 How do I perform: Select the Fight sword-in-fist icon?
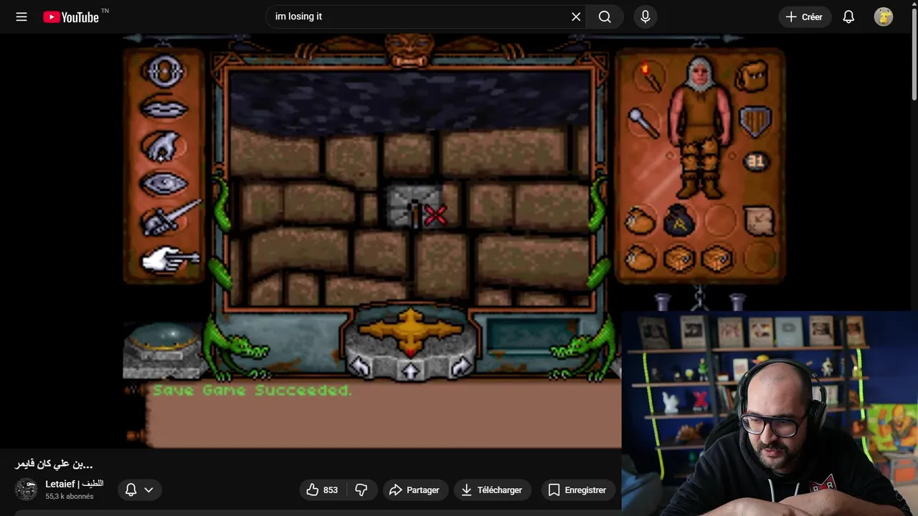pos(169,219)
